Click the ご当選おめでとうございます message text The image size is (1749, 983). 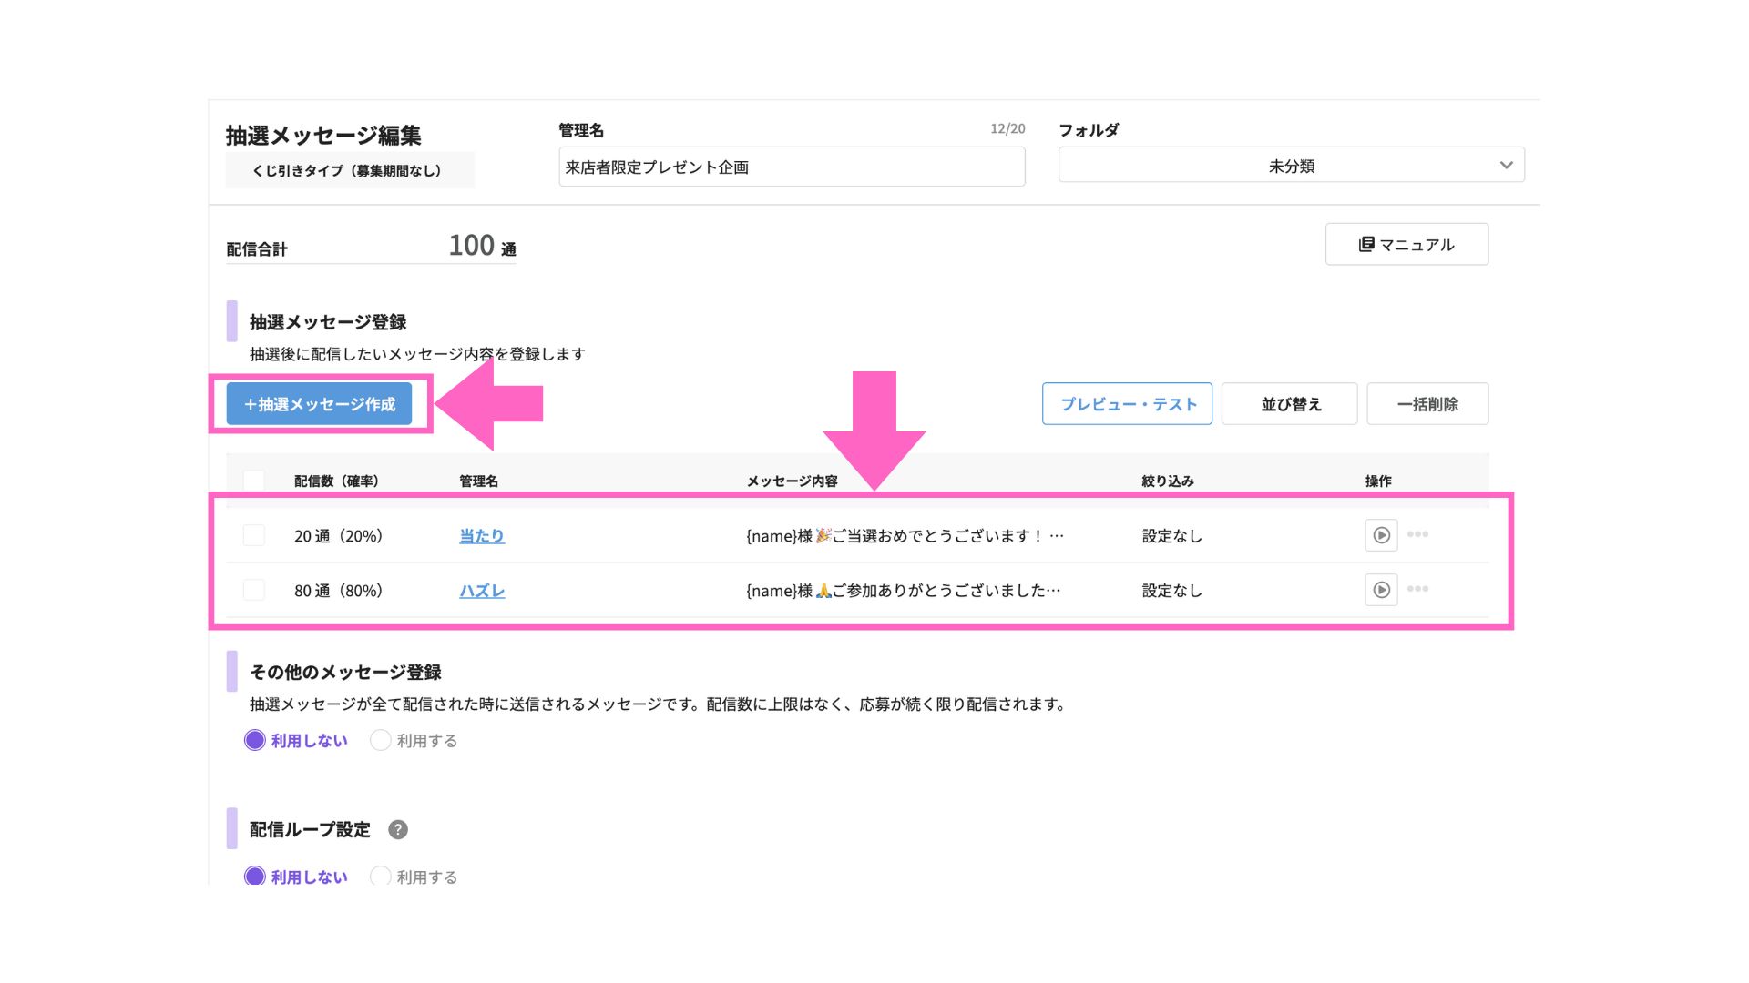click(905, 536)
